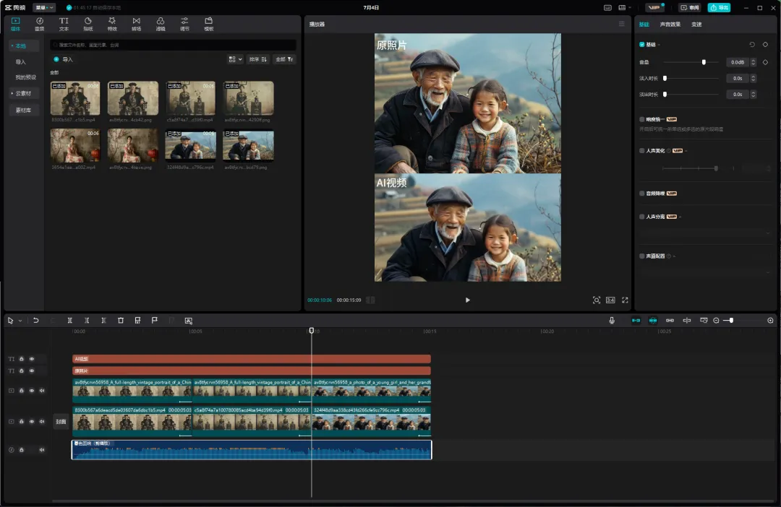Image resolution: width=781 pixels, height=507 pixels.
Task: Click the flag marker icon in timeline toolbar
Action: (155, 321)
